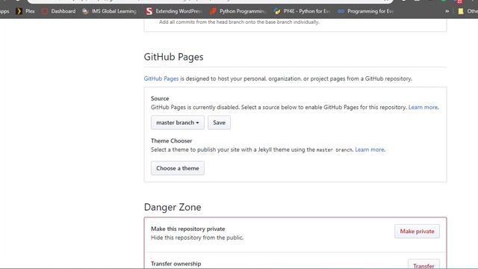478x269 pixels.
Task: Open Learn more link under Source
Action: pyautogui.click(x=423, y=108)
